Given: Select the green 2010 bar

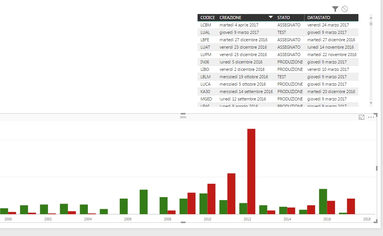Looking at the screenshot, I should (203, 204).
